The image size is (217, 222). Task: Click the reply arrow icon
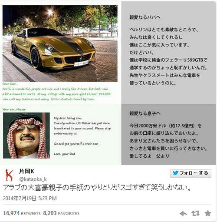coord(183,213)
